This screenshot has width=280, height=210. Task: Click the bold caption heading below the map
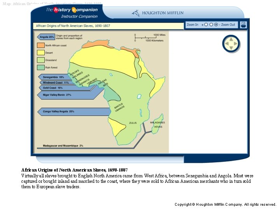(74, 170)
